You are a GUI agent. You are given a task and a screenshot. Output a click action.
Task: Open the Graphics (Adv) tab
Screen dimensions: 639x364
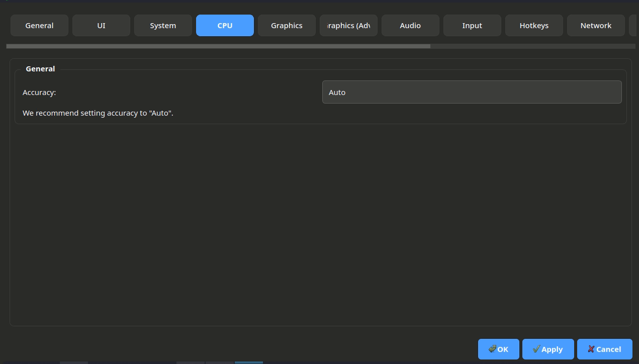(x=348, y=26)
